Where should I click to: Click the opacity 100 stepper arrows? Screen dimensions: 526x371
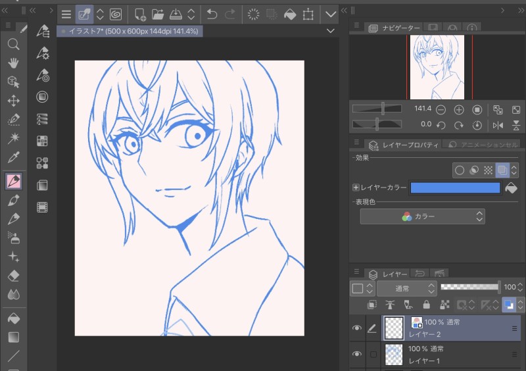coord(520,287)
